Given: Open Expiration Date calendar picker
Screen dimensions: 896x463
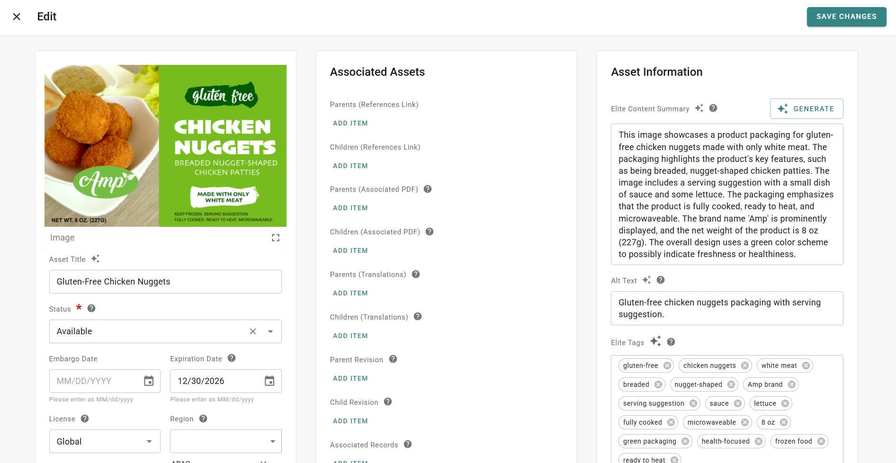Looking at the screenshot, I should pos(269,381).
